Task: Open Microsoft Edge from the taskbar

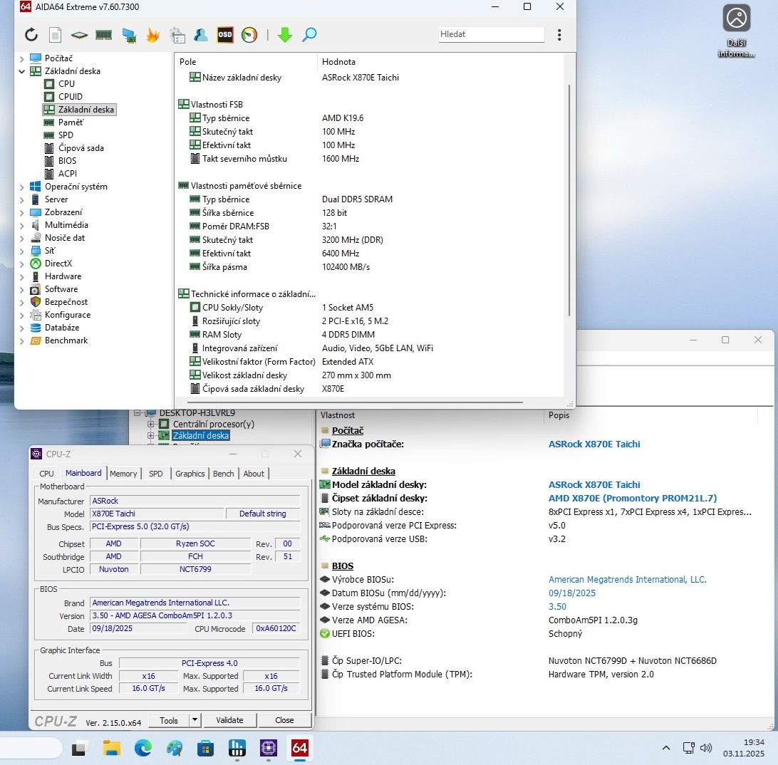Action: [143, 747]
